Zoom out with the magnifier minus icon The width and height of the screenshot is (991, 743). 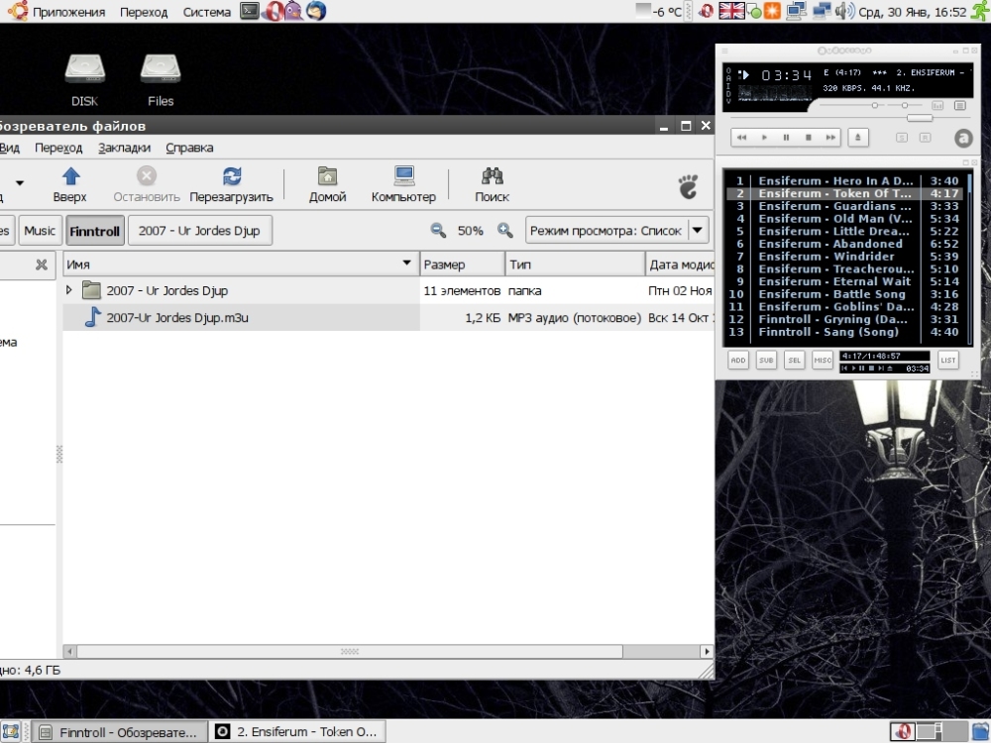point(438,231)
